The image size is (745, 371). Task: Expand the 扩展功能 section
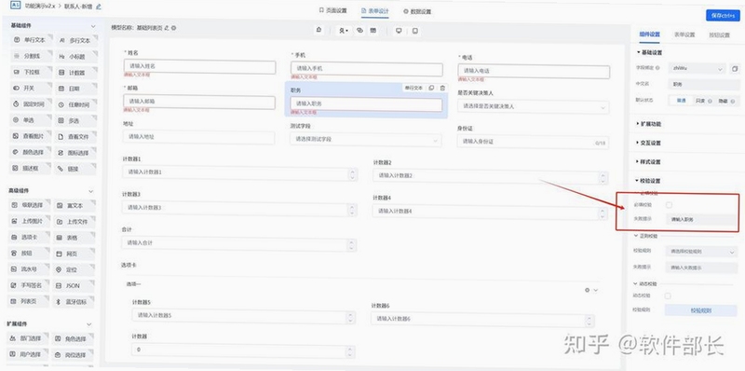coord(648,124)
